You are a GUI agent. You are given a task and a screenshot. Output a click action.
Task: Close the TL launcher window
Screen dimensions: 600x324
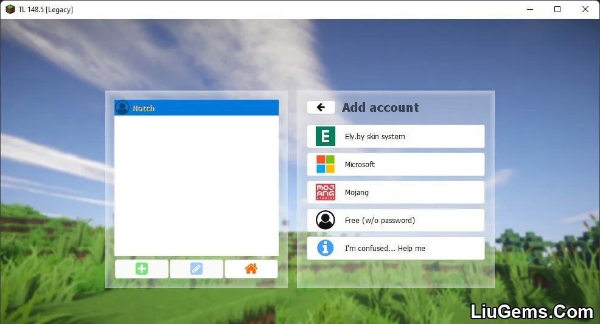(x=585, y=9)
